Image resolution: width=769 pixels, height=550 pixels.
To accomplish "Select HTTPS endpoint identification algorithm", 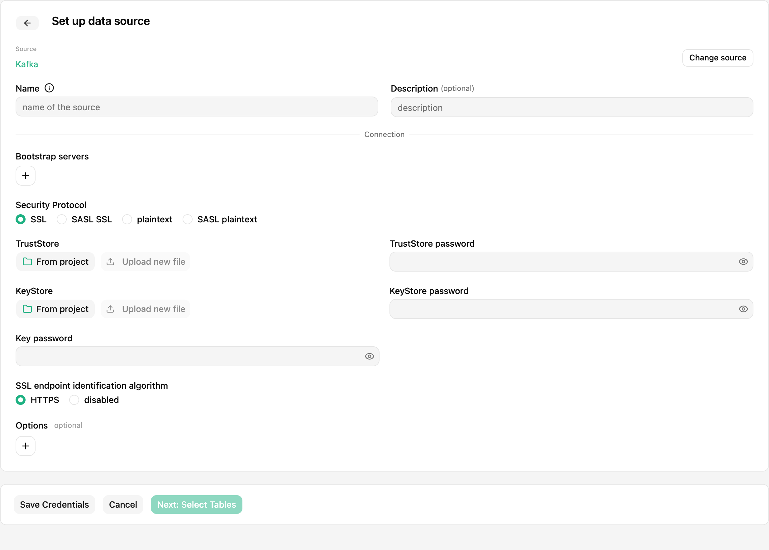I will 21,400.
